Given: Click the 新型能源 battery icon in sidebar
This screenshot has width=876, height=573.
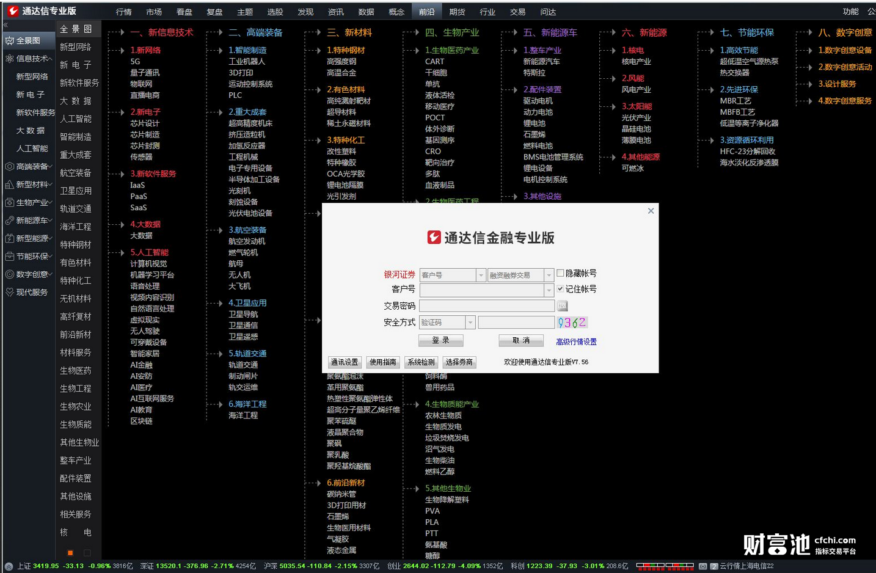Looking at the screenshot, I should pyautogui.click(x=9, y=238).
